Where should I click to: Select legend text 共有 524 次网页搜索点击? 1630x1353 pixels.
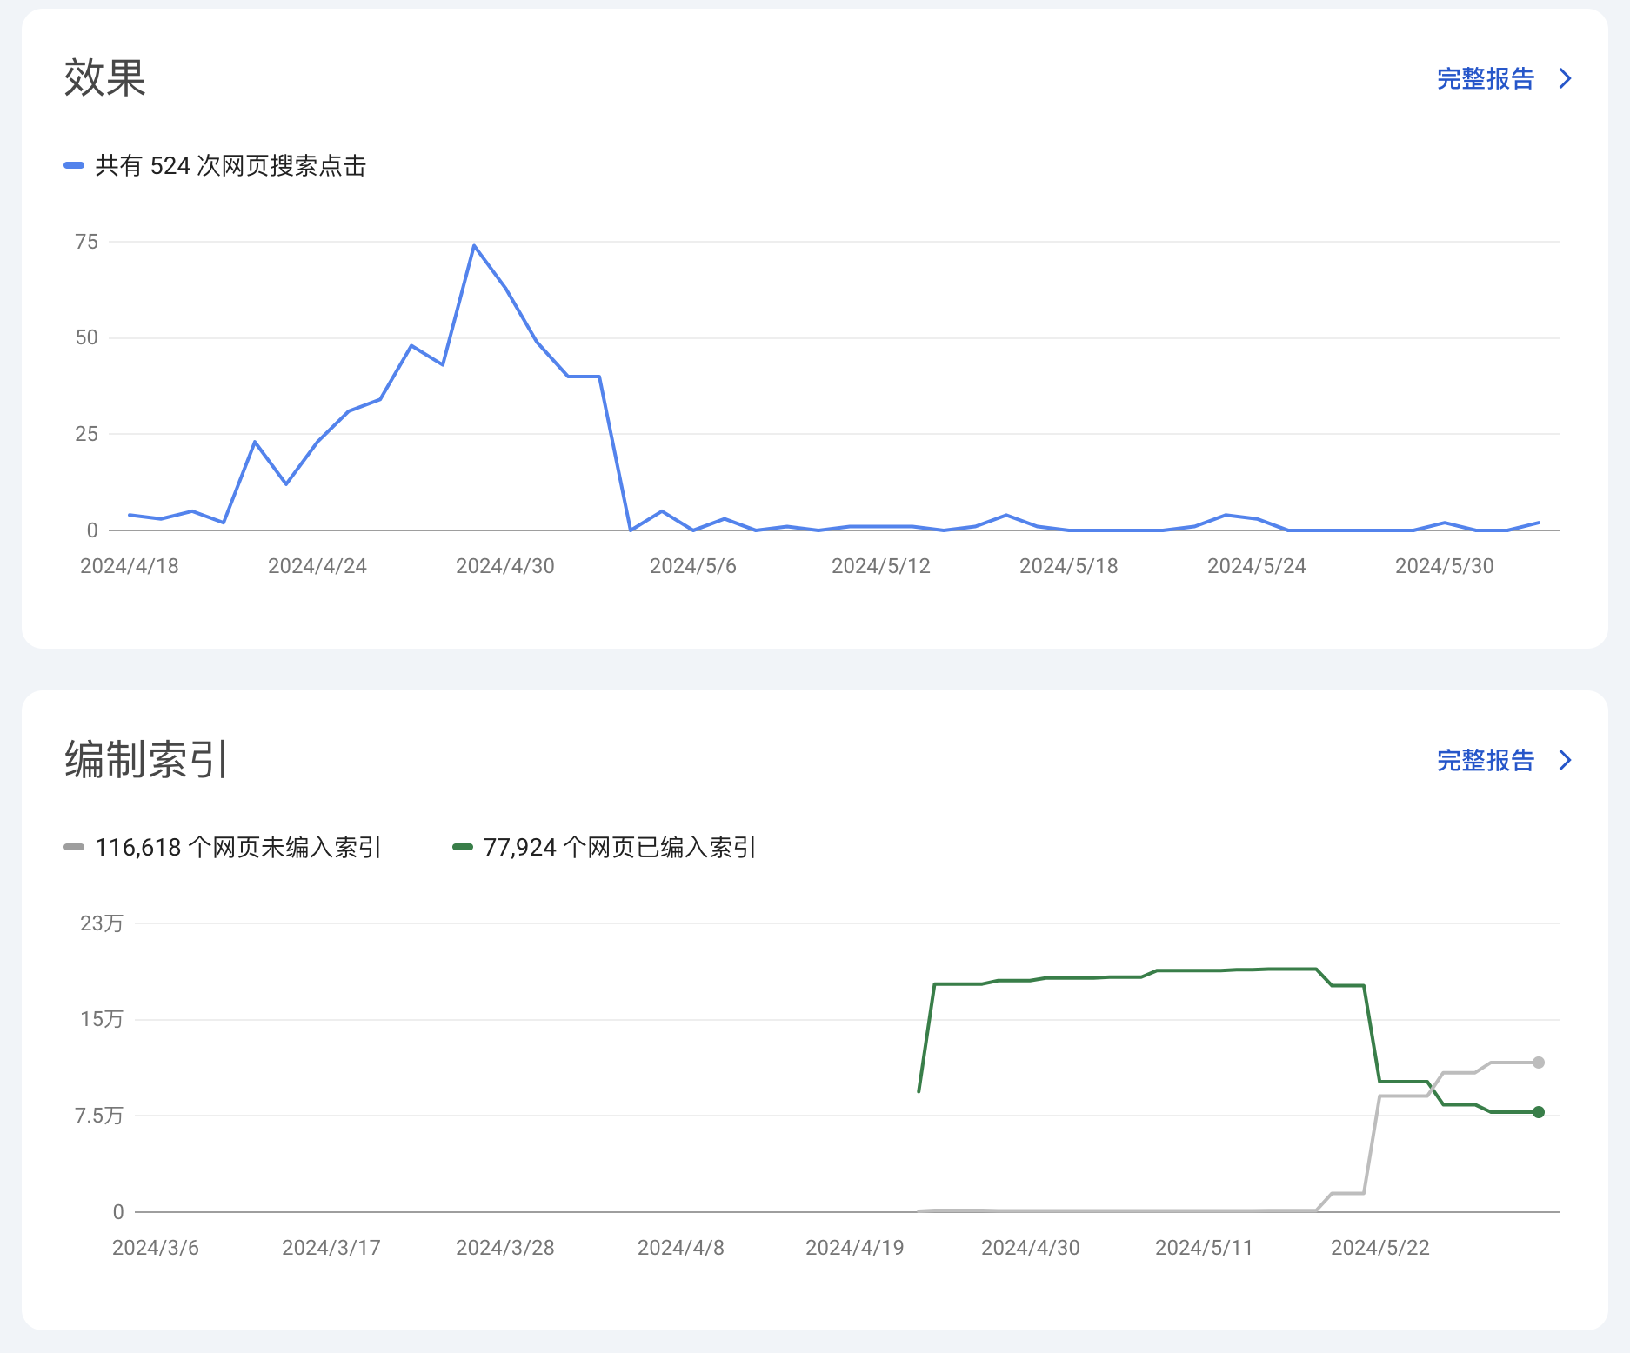230,166
